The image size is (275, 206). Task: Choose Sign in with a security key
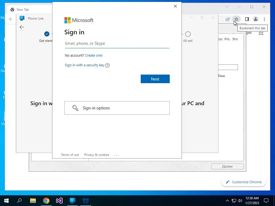(x=85, y=65)
